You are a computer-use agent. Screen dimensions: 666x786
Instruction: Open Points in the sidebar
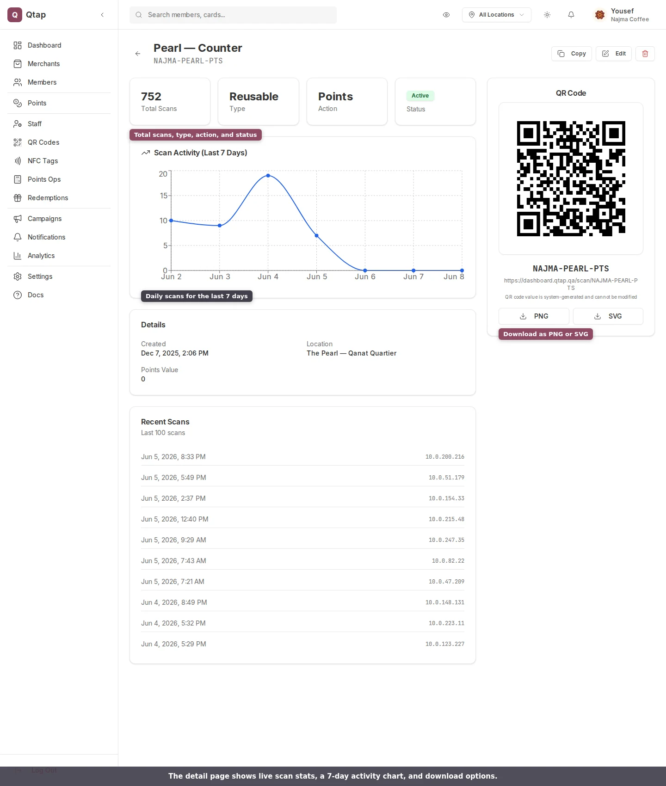(x=59, y=103)
